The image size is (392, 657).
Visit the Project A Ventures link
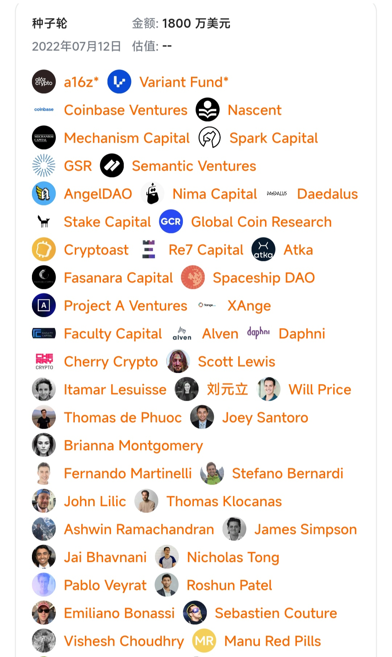pyautogui.click(x=126, y=306)
